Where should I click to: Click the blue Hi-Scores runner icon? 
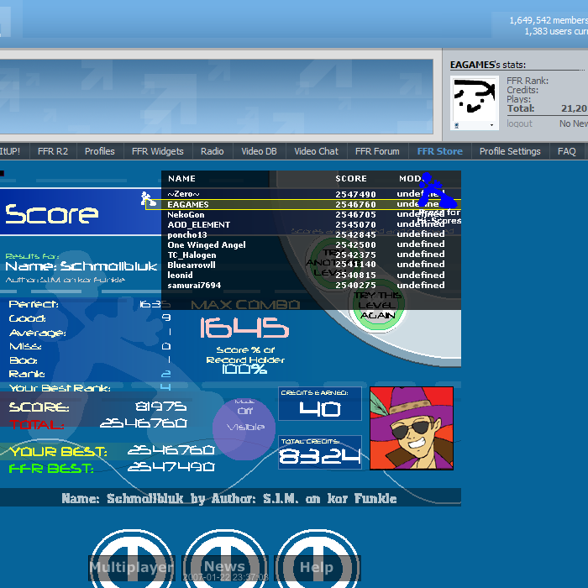point(437,192)
